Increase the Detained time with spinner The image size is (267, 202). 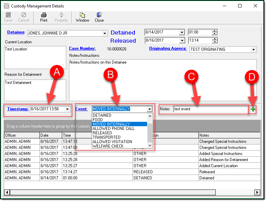coord(214,31)
